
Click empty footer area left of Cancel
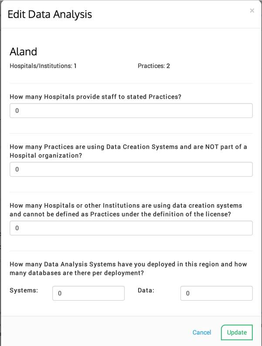87,333
